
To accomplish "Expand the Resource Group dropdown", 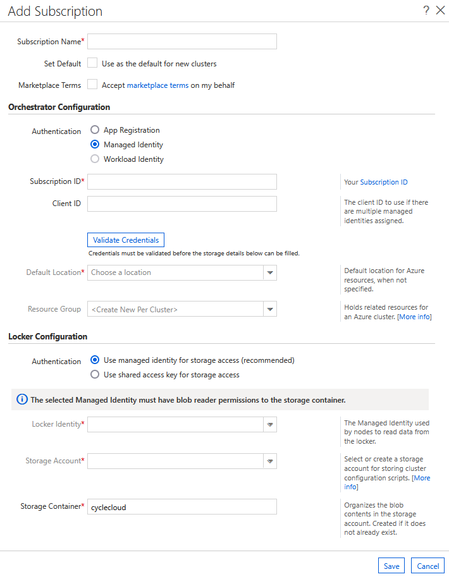I will (x=270, y=309).
